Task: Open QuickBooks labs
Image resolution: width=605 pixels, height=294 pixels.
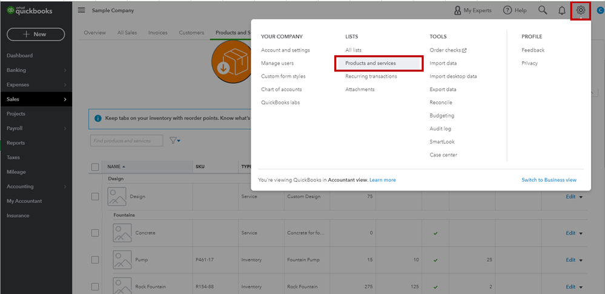Action: [280, 102]
